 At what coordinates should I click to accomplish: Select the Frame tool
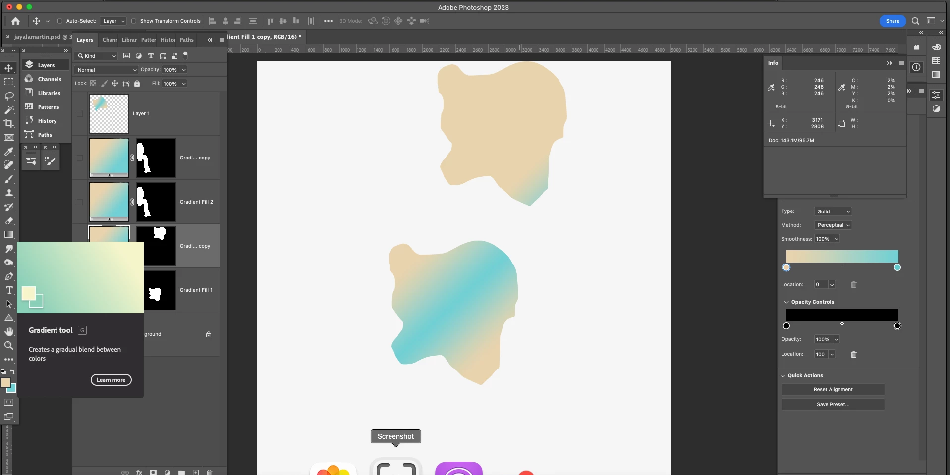9,137
